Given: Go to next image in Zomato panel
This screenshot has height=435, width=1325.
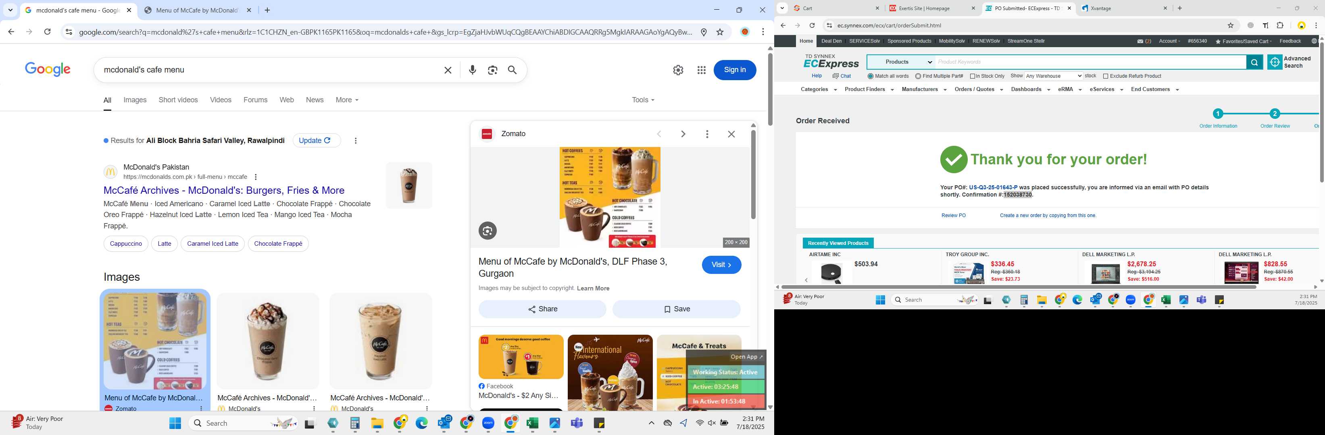Looking at the screenshot, I should click(x=683, y=134).
